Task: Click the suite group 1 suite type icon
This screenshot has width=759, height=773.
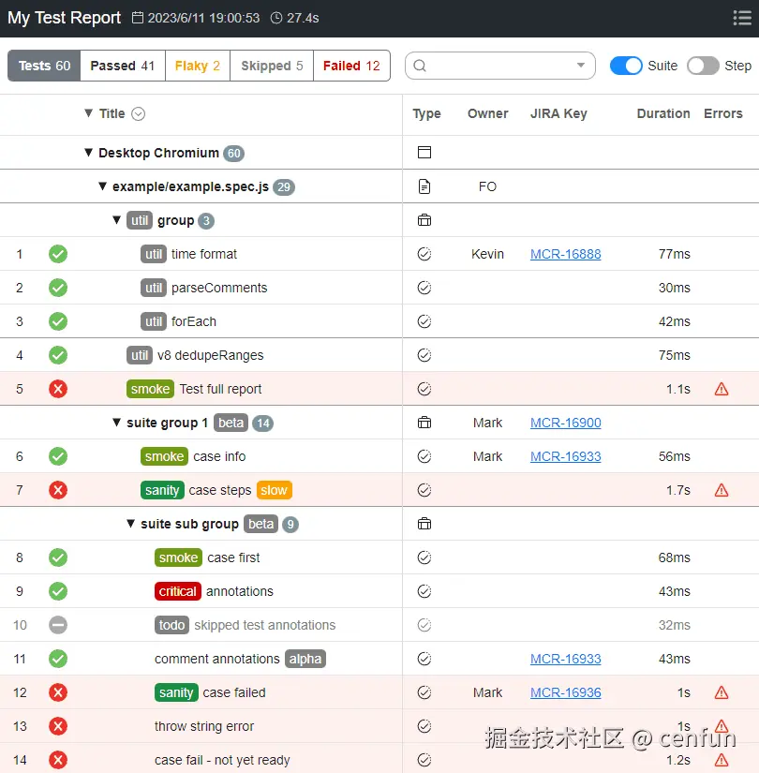Action: point(424,423)
